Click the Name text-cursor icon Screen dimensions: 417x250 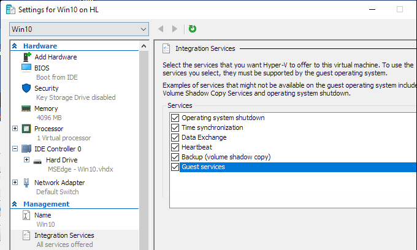click(26, 215)
